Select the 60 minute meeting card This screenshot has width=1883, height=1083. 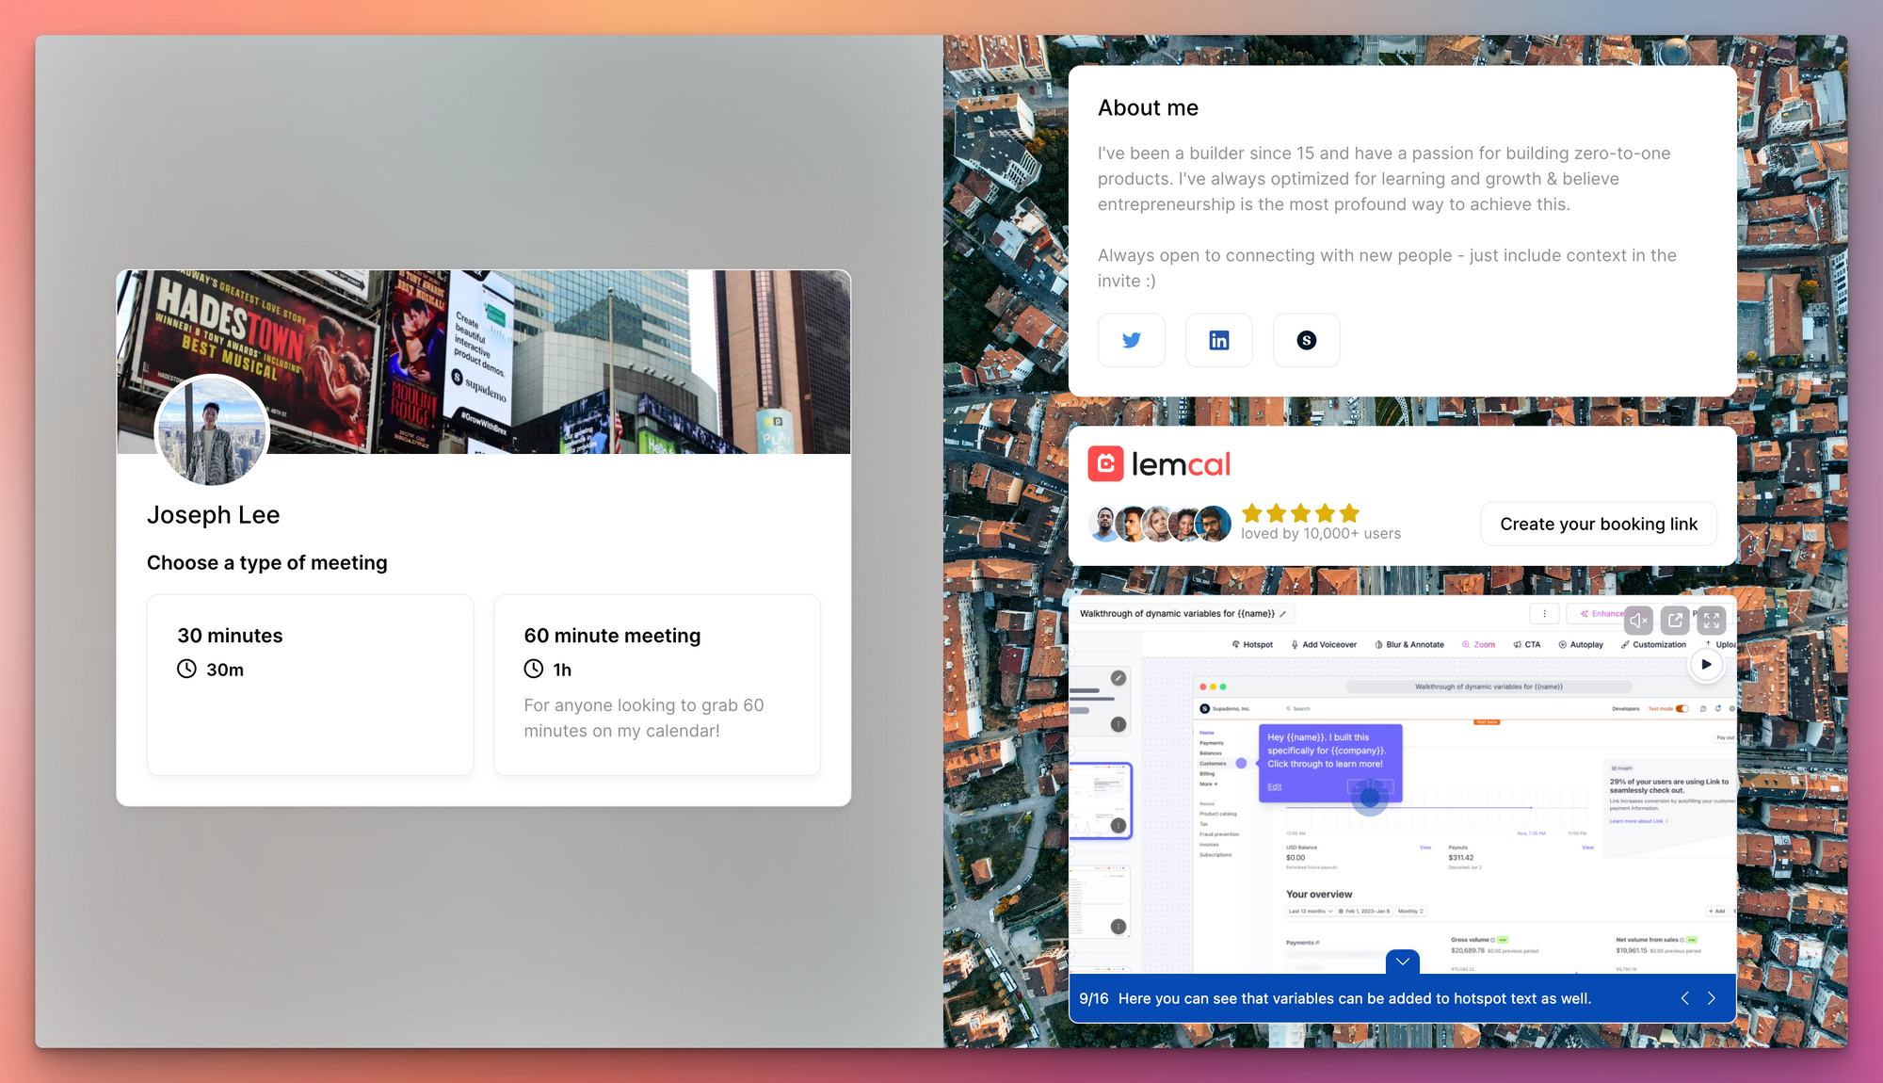click(657, 685)
